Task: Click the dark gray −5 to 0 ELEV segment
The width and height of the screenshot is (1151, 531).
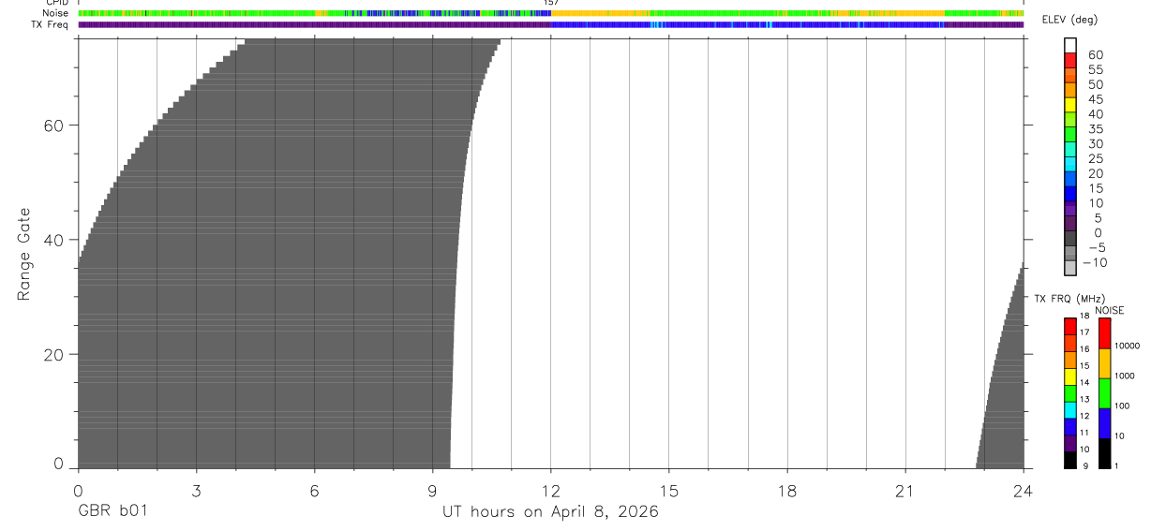Action: (x=1070, y=239)
